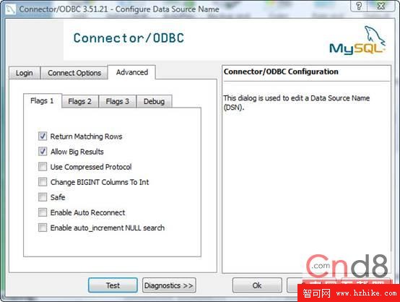Click the Connector/ODBC Configuration heading
400x302 pixels.
(281, 72)
